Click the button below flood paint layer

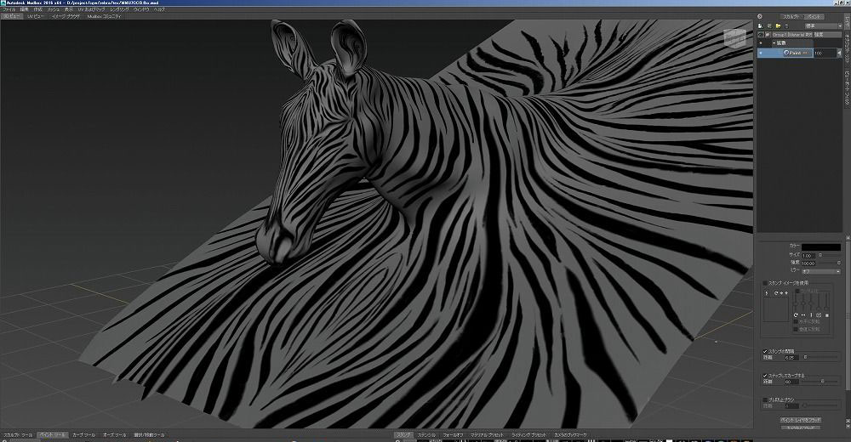pos(801,428)
